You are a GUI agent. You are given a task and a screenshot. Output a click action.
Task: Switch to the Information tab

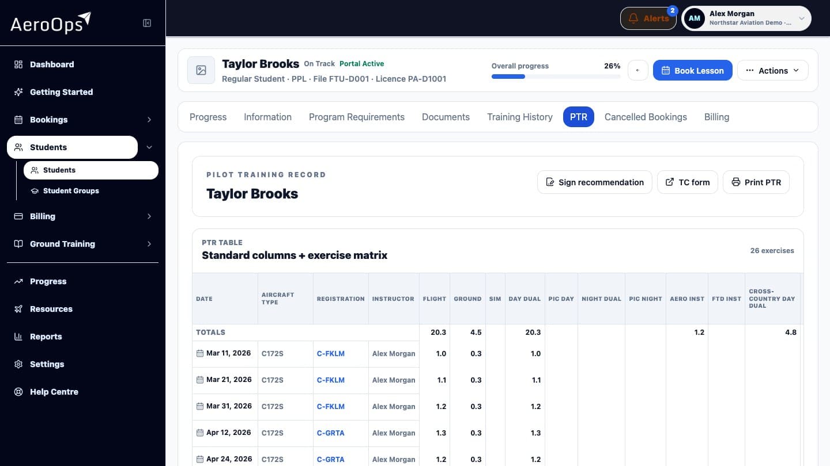tap(267, 117)
